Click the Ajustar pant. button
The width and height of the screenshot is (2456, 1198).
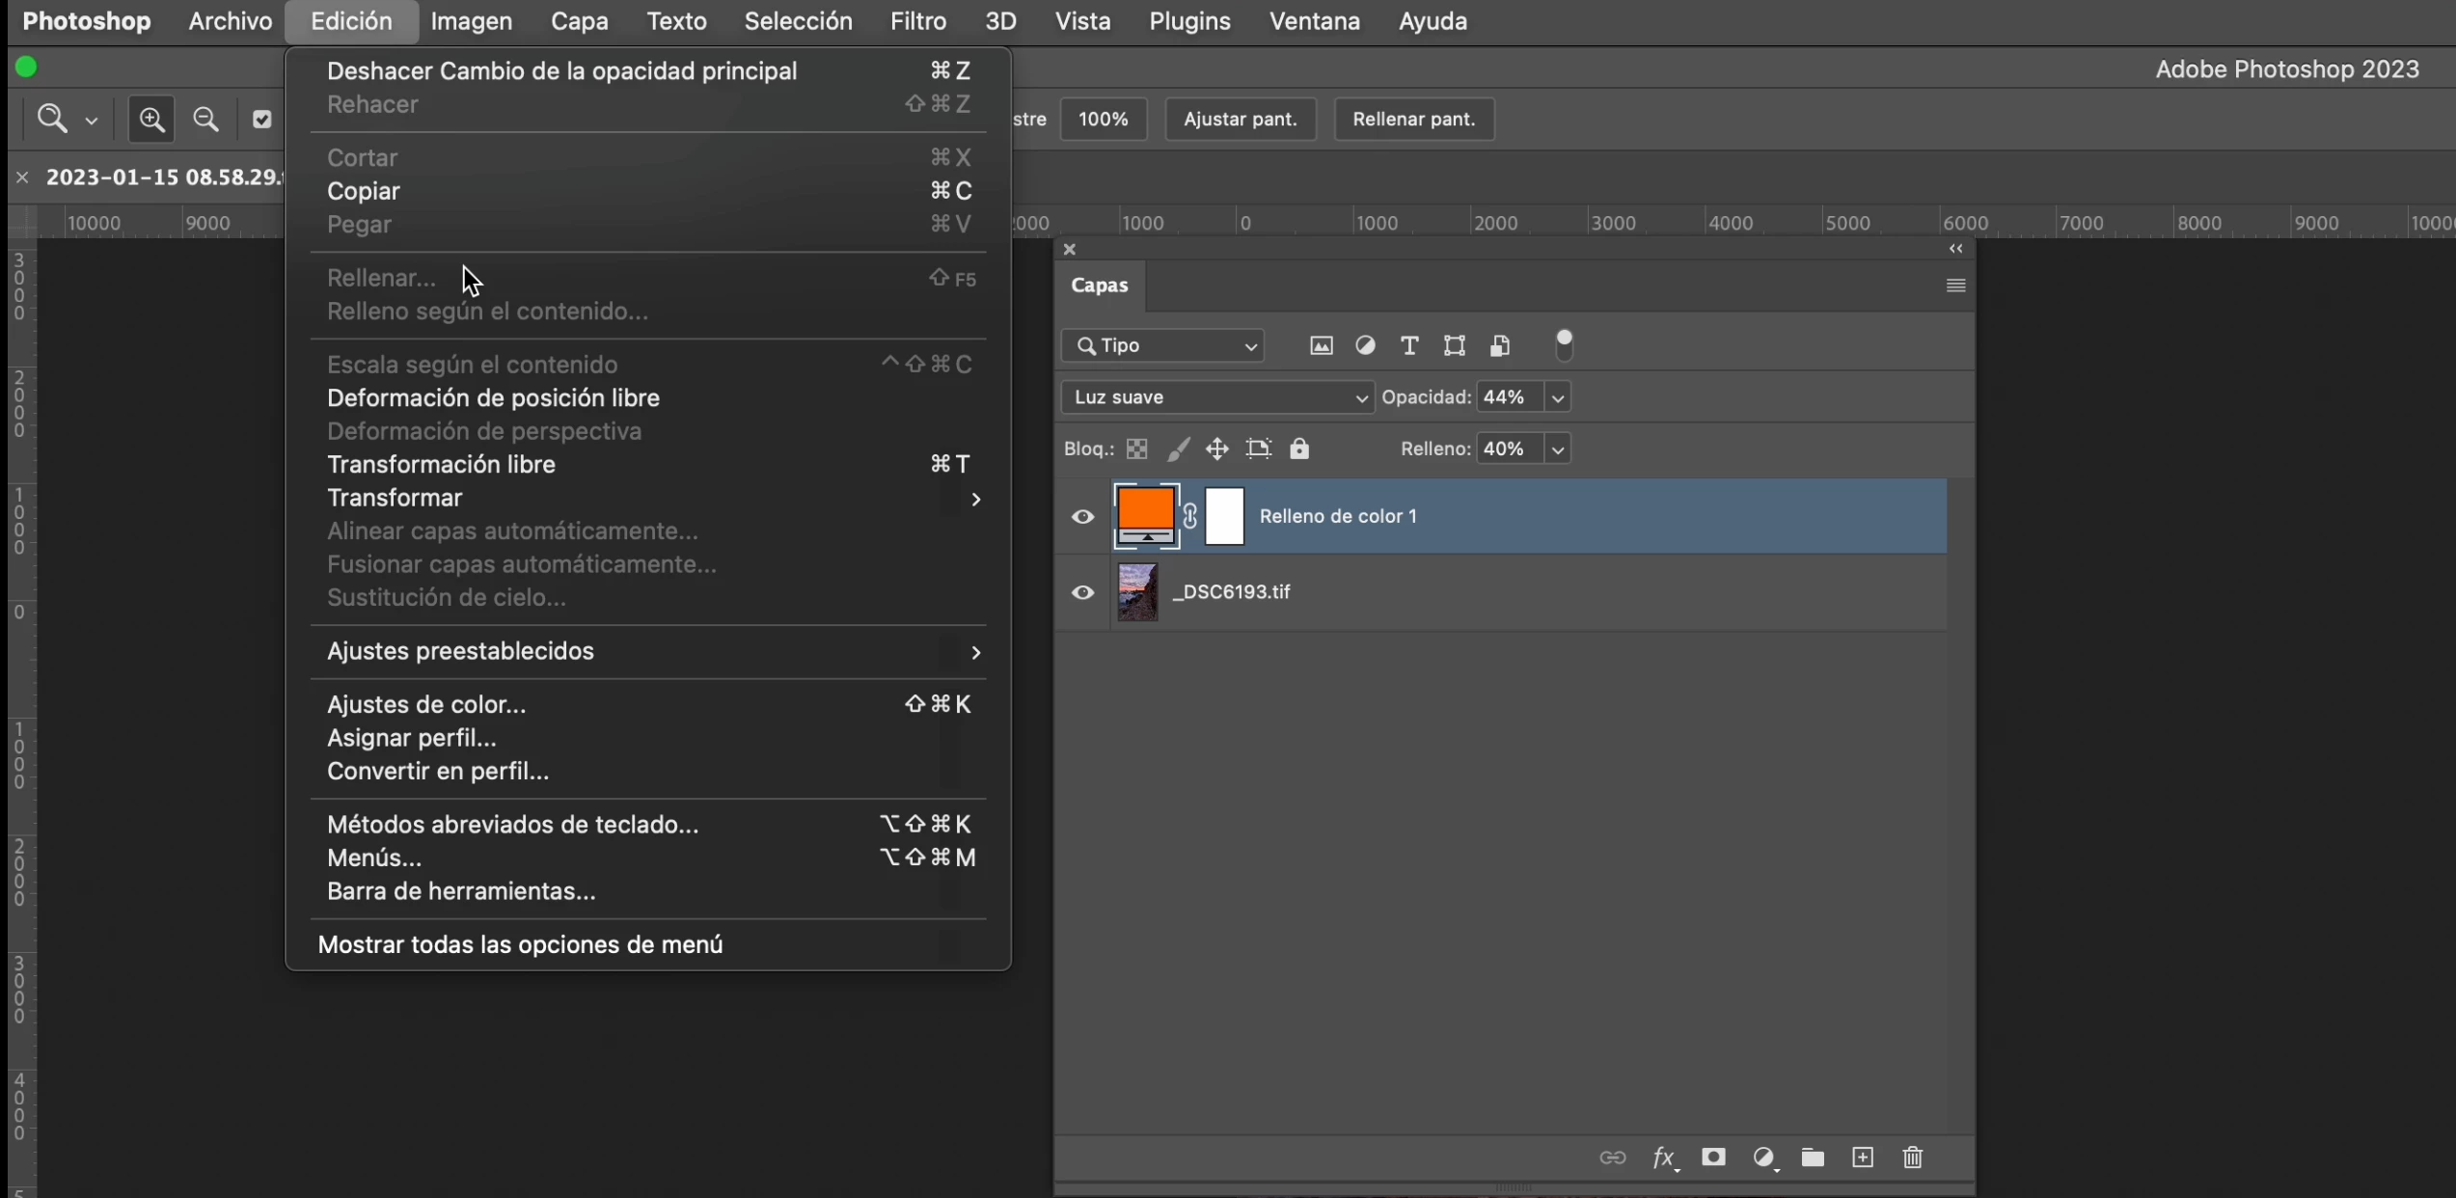coord(1240,120)
